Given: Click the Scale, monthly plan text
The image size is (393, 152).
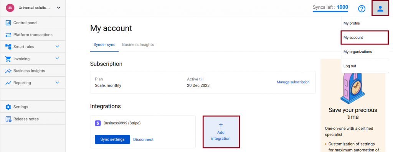Looking at the screenshot, I should coord(108,85).
